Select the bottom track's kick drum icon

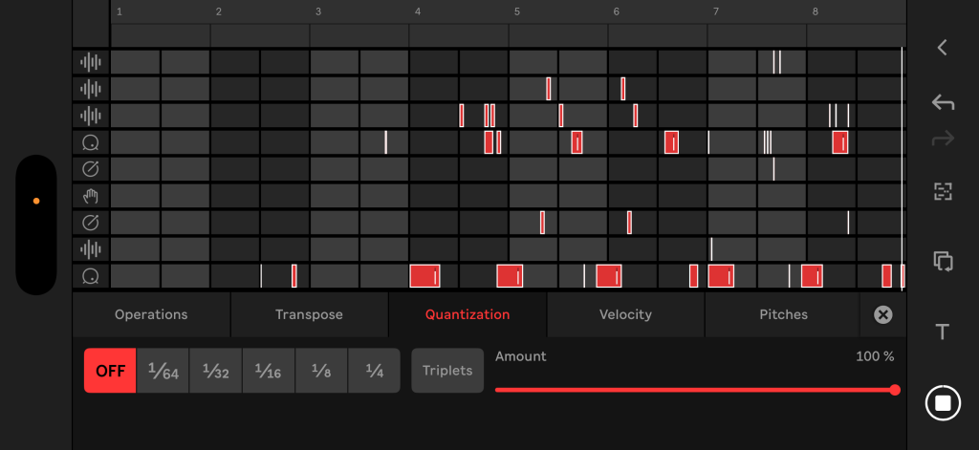(91, 276)
